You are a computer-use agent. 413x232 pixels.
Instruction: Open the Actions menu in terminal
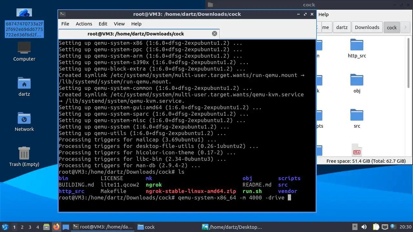(x=84, y=24)
